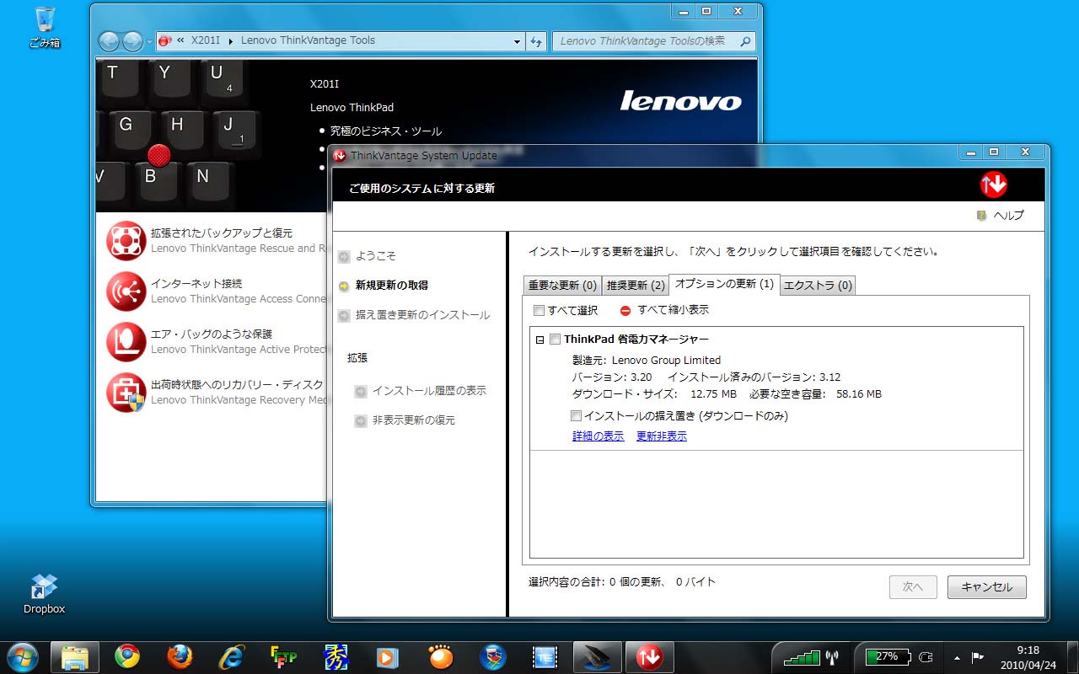Click Explorer back navigation button

coord(110,41)
